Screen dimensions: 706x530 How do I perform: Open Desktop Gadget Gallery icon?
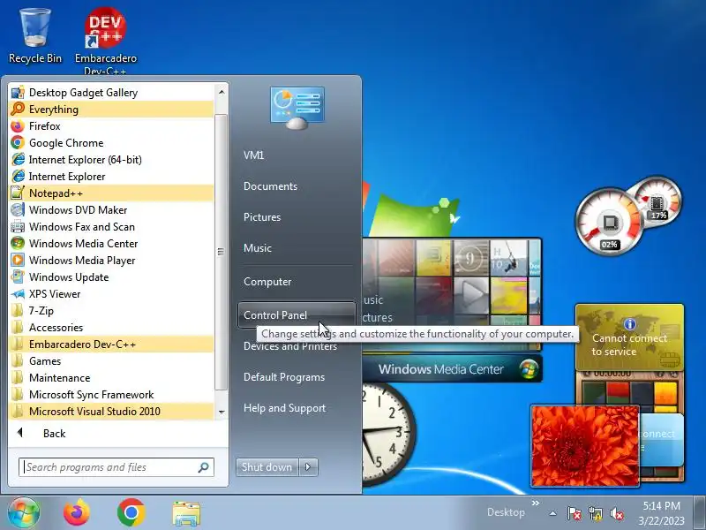coord(111,93)
